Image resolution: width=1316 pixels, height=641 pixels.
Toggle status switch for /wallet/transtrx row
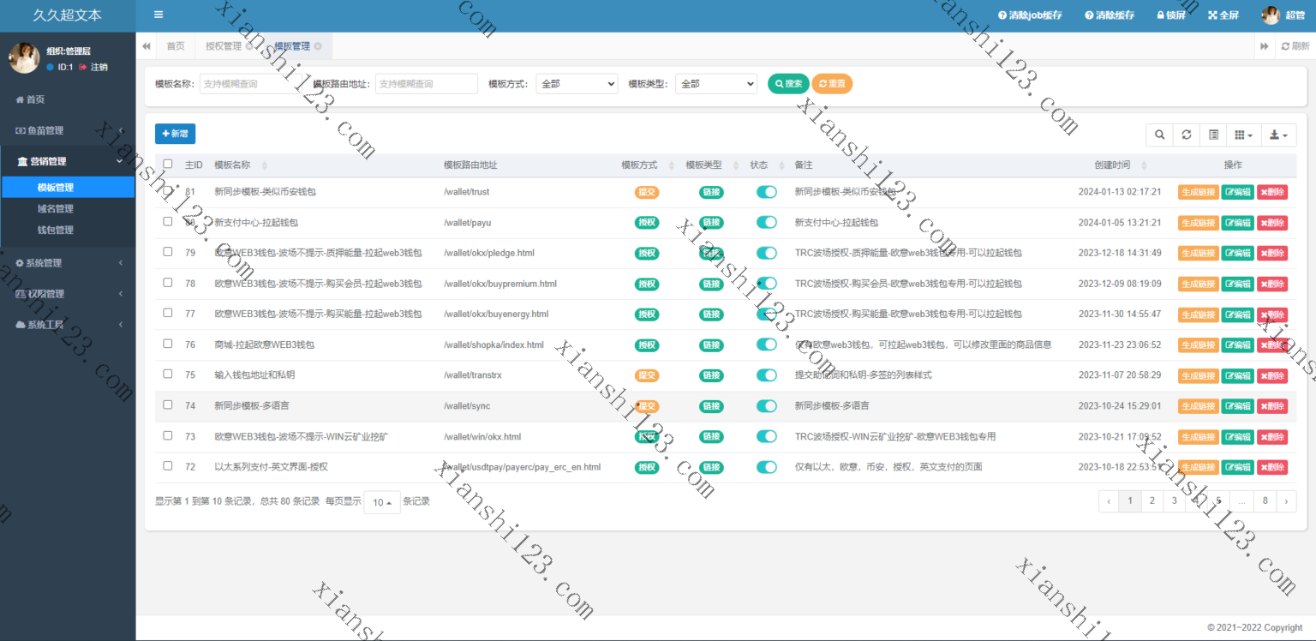tap(767, 375)
